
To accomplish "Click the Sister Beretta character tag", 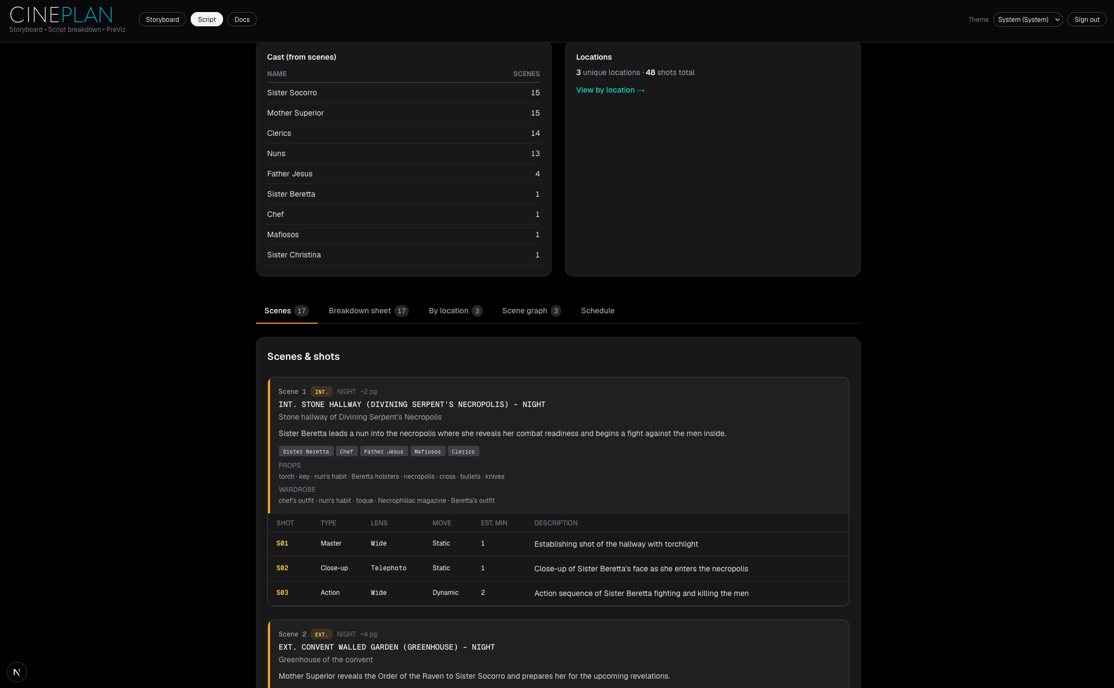I will (306, 451).
